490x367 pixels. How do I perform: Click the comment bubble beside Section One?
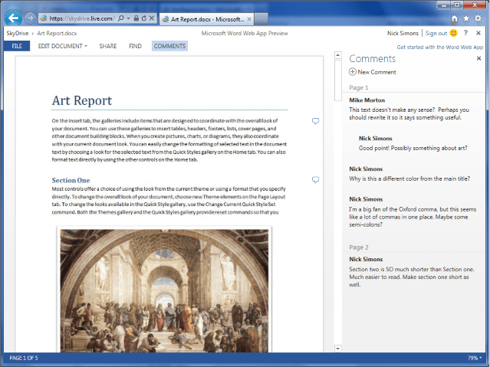click(x=316, y=180)
